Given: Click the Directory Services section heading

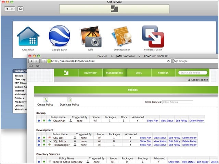Looking at the screenshot, I should (x=48, y=154).
